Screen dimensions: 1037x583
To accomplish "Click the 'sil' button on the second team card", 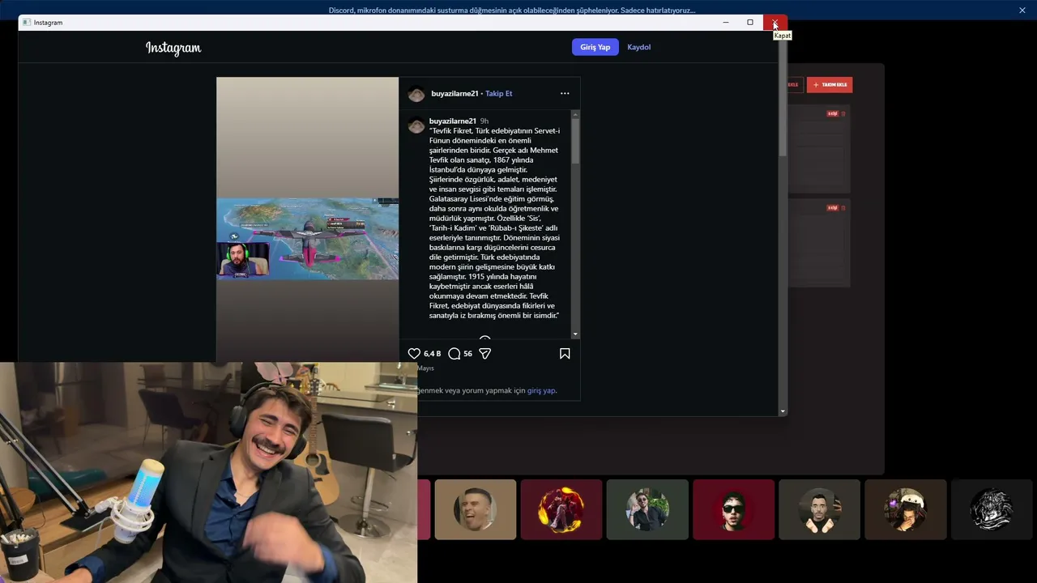I will click(x=832, y=208).
